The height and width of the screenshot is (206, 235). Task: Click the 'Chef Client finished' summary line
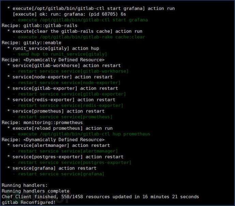pyautogui.click(x=100, y=197)
